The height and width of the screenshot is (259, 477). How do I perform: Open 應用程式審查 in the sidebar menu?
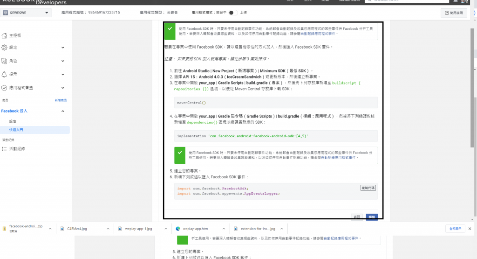pyautogui.click(x=21, y=88)
